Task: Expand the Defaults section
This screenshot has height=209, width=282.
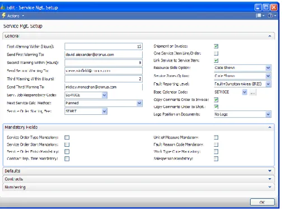Action: pos(270,171)
